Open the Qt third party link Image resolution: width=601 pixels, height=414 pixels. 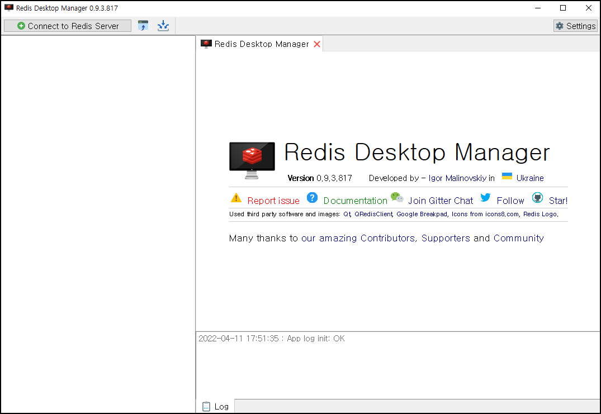point(347,214)
